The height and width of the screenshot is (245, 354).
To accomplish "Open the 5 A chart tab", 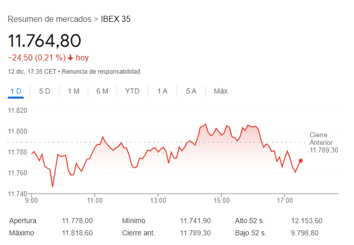I will (x=191, y=91).
